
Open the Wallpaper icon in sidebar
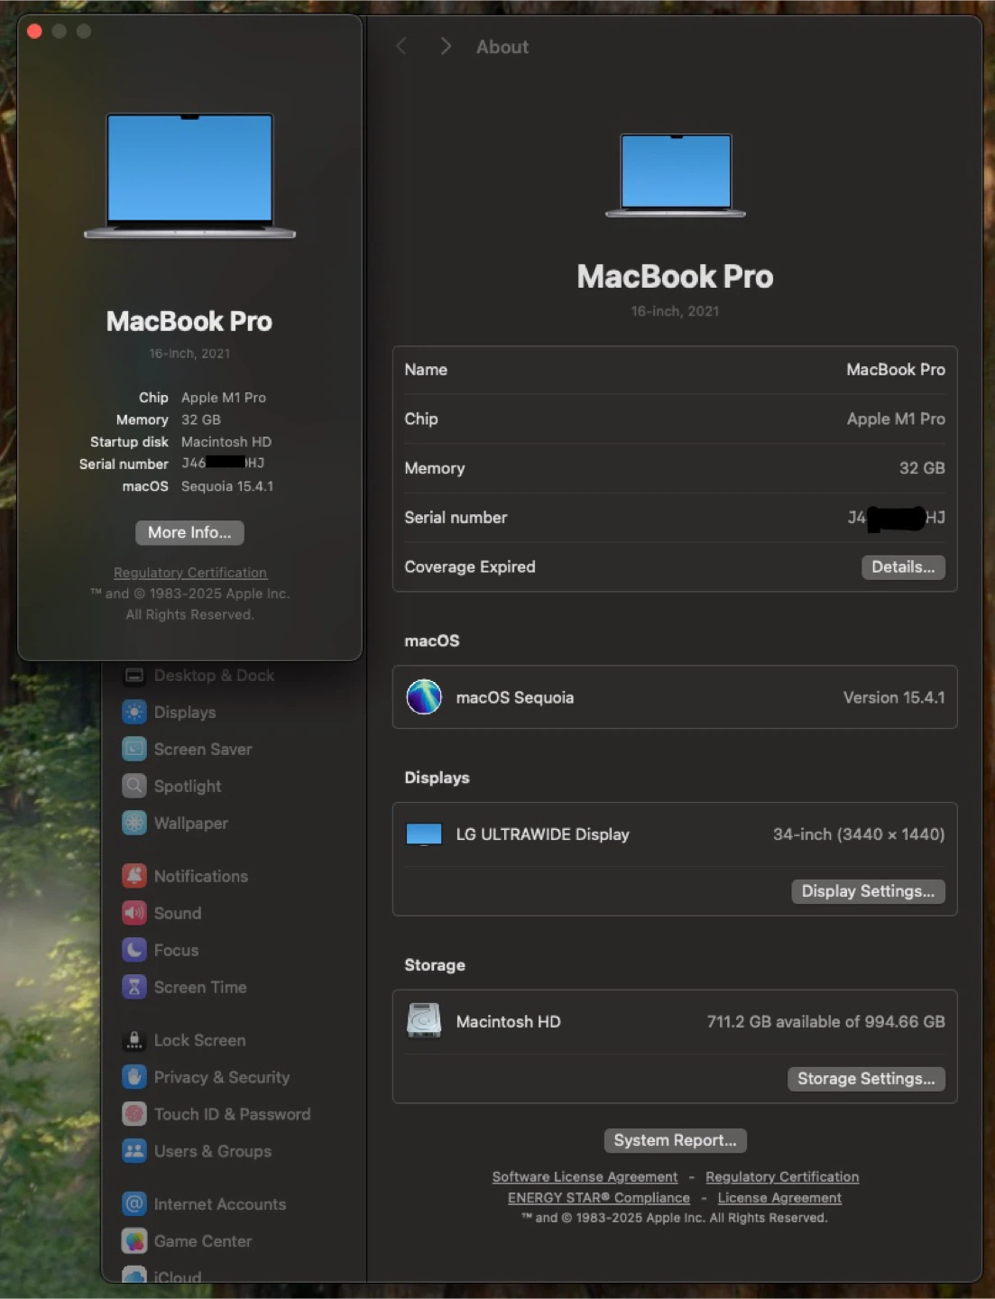coord(134,824)
